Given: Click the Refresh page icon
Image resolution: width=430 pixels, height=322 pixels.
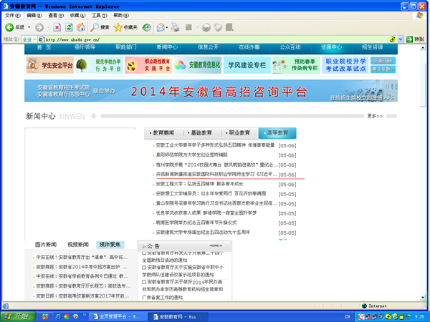Looking at the screenshot, I should click(x=71, y=26).
